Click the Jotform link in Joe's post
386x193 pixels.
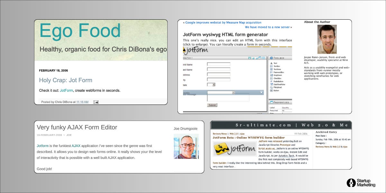tap(42, 146)
